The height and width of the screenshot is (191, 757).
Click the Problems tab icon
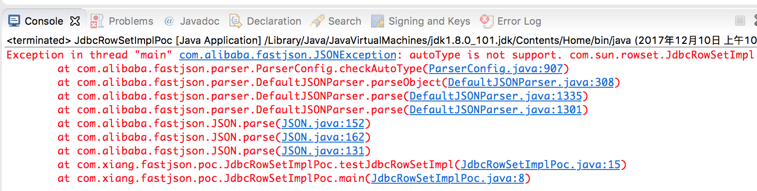pyautogui.click(x=97, y=21)
